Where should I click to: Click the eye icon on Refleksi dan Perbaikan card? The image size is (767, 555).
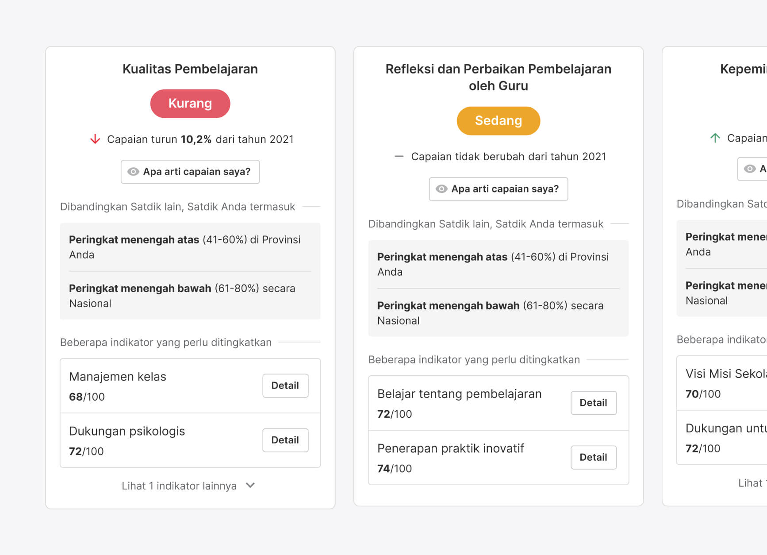click(x=441, y=189)
